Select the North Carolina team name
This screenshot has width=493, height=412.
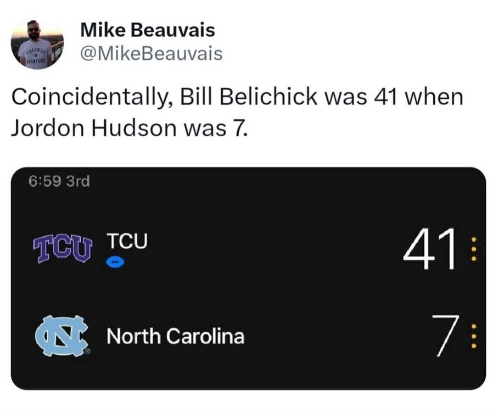pos(175,336)
